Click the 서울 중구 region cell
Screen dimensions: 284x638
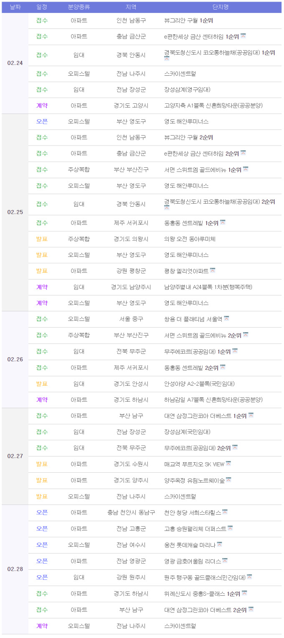(x=131, y=319)
